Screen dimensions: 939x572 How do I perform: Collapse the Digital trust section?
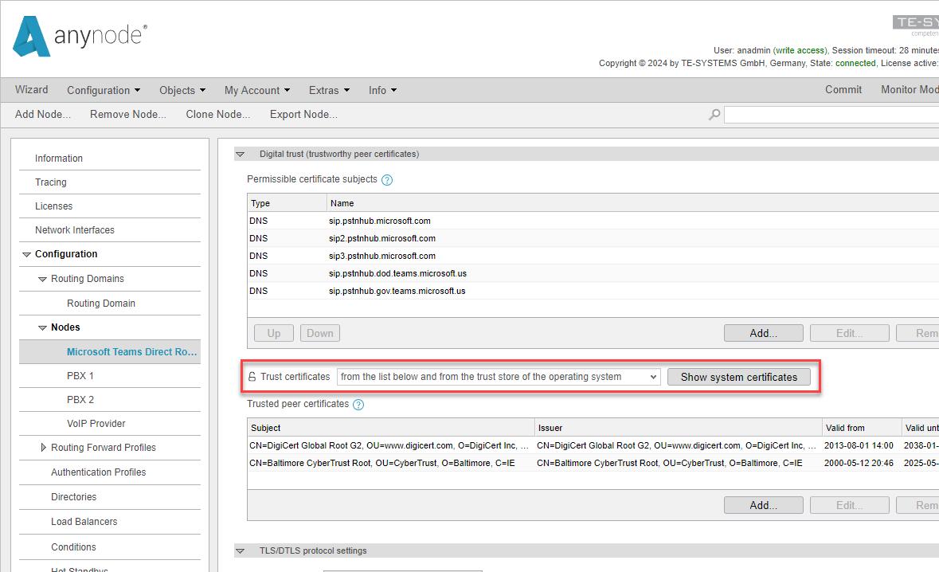click(241, 154)
